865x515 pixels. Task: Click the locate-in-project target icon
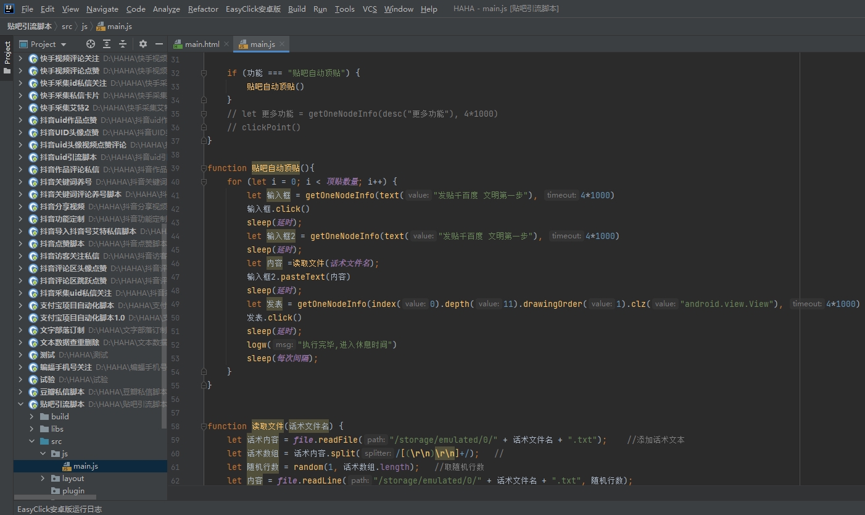(91, 44)
